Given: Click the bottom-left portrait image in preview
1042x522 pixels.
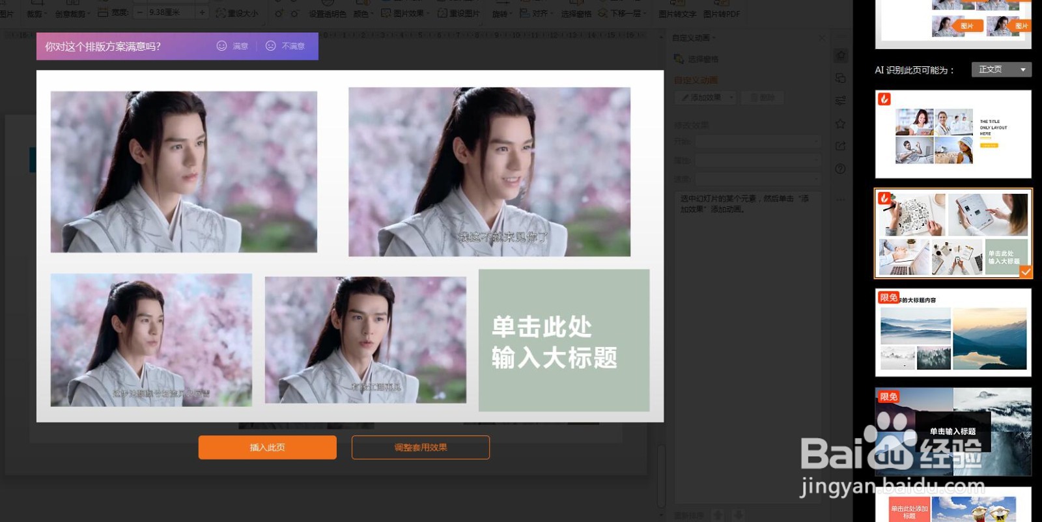Looking at the screenshot, I should tap(151, 340).
